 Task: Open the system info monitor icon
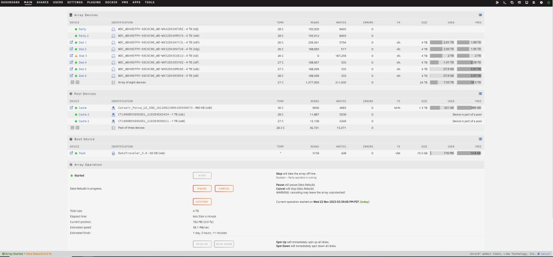(526, 2)
